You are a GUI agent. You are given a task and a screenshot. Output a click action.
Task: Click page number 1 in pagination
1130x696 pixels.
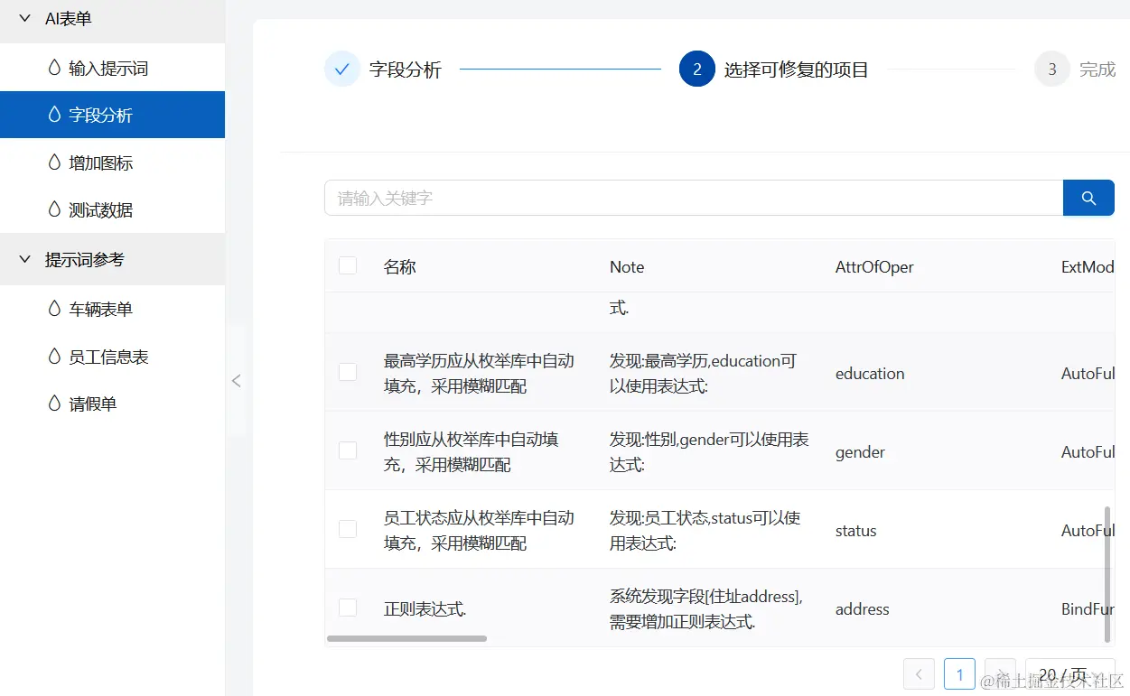(x=959, y=673)
